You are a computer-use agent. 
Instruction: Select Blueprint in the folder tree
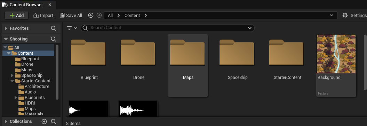click(x=30, y=59)
